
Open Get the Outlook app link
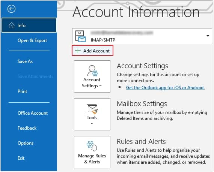coord(165,88)
